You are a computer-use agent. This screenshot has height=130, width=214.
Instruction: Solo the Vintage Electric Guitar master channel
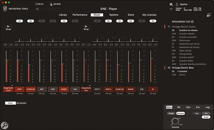tap(6, 45)
